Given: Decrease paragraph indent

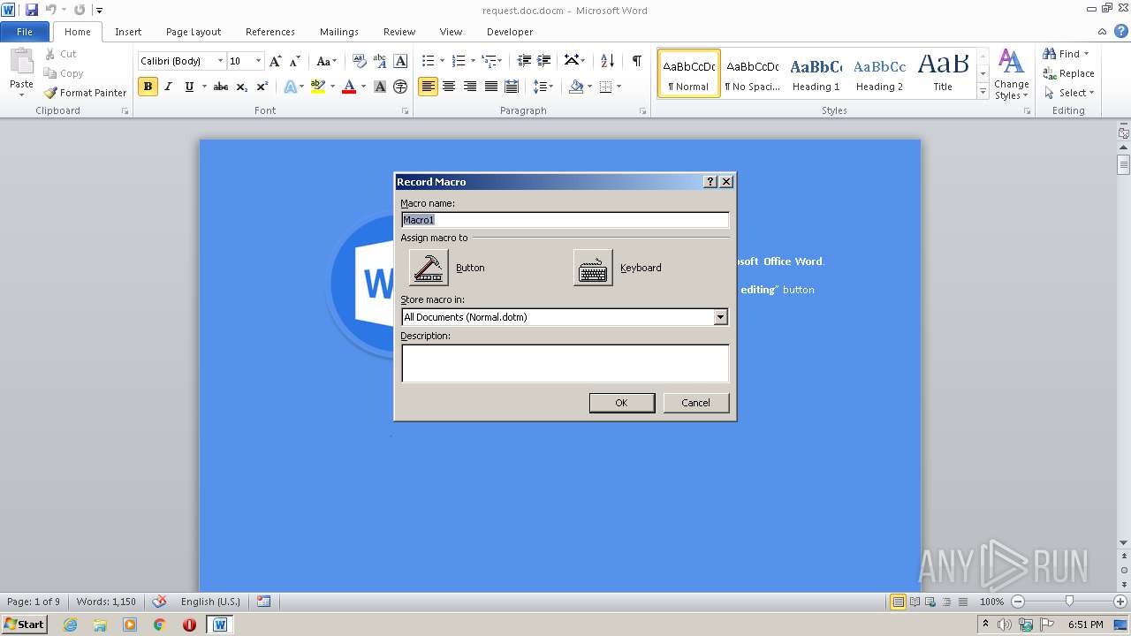Looking at the screenshot, I should point(524,61).
